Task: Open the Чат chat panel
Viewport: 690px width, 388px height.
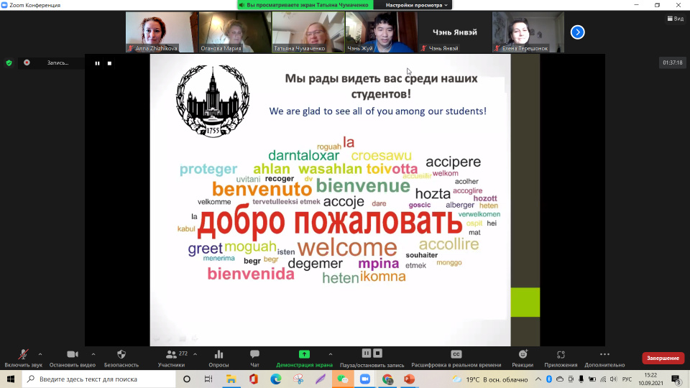Action: click(x=254, y=355)
